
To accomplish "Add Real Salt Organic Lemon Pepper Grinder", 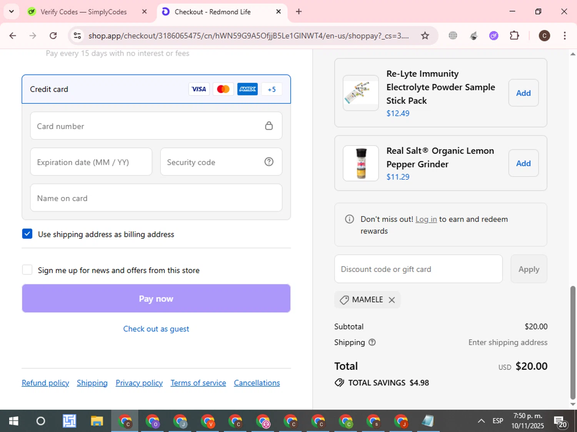I will [524, 163].
